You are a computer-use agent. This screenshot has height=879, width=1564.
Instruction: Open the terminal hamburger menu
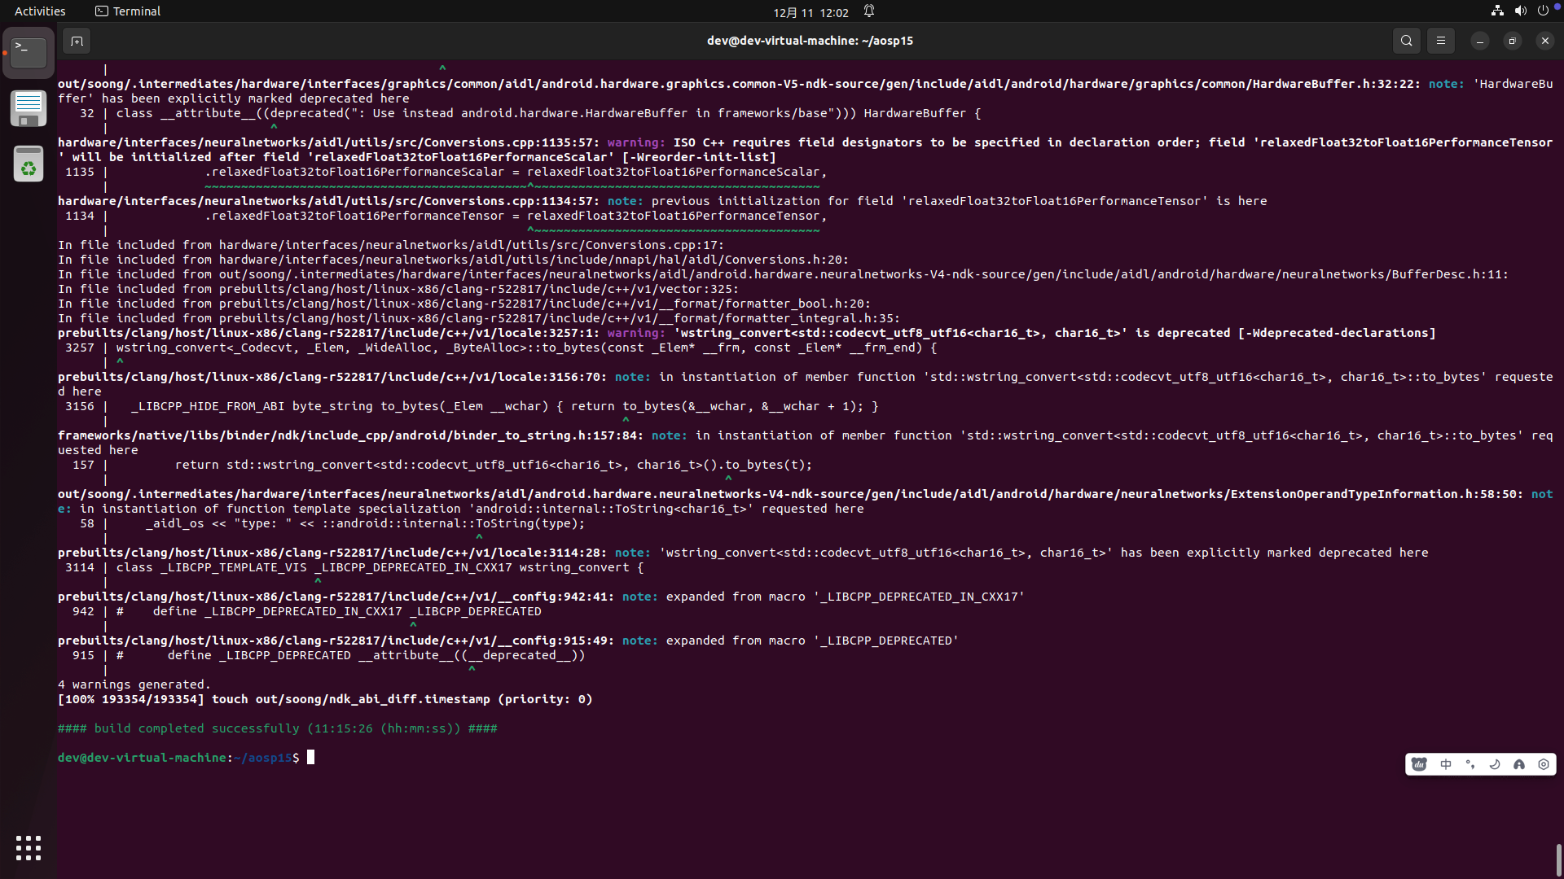tap(1440, 41)
